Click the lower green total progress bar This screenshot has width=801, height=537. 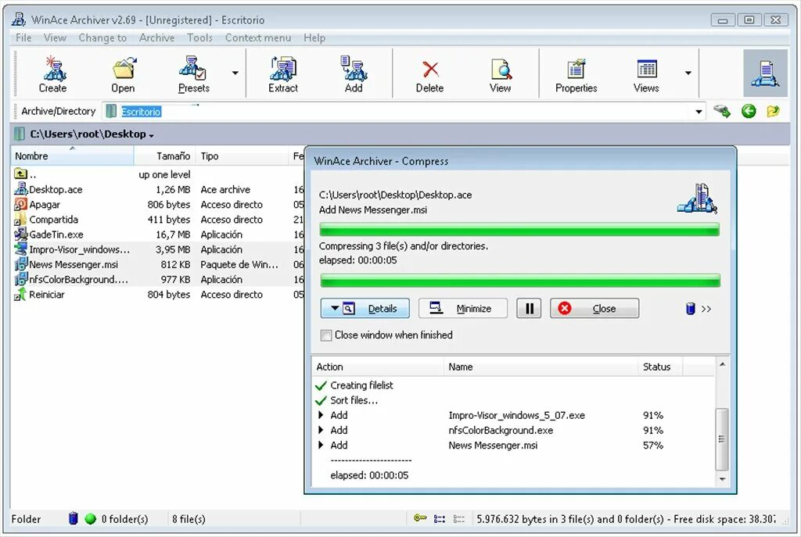(x=520, y=281)
